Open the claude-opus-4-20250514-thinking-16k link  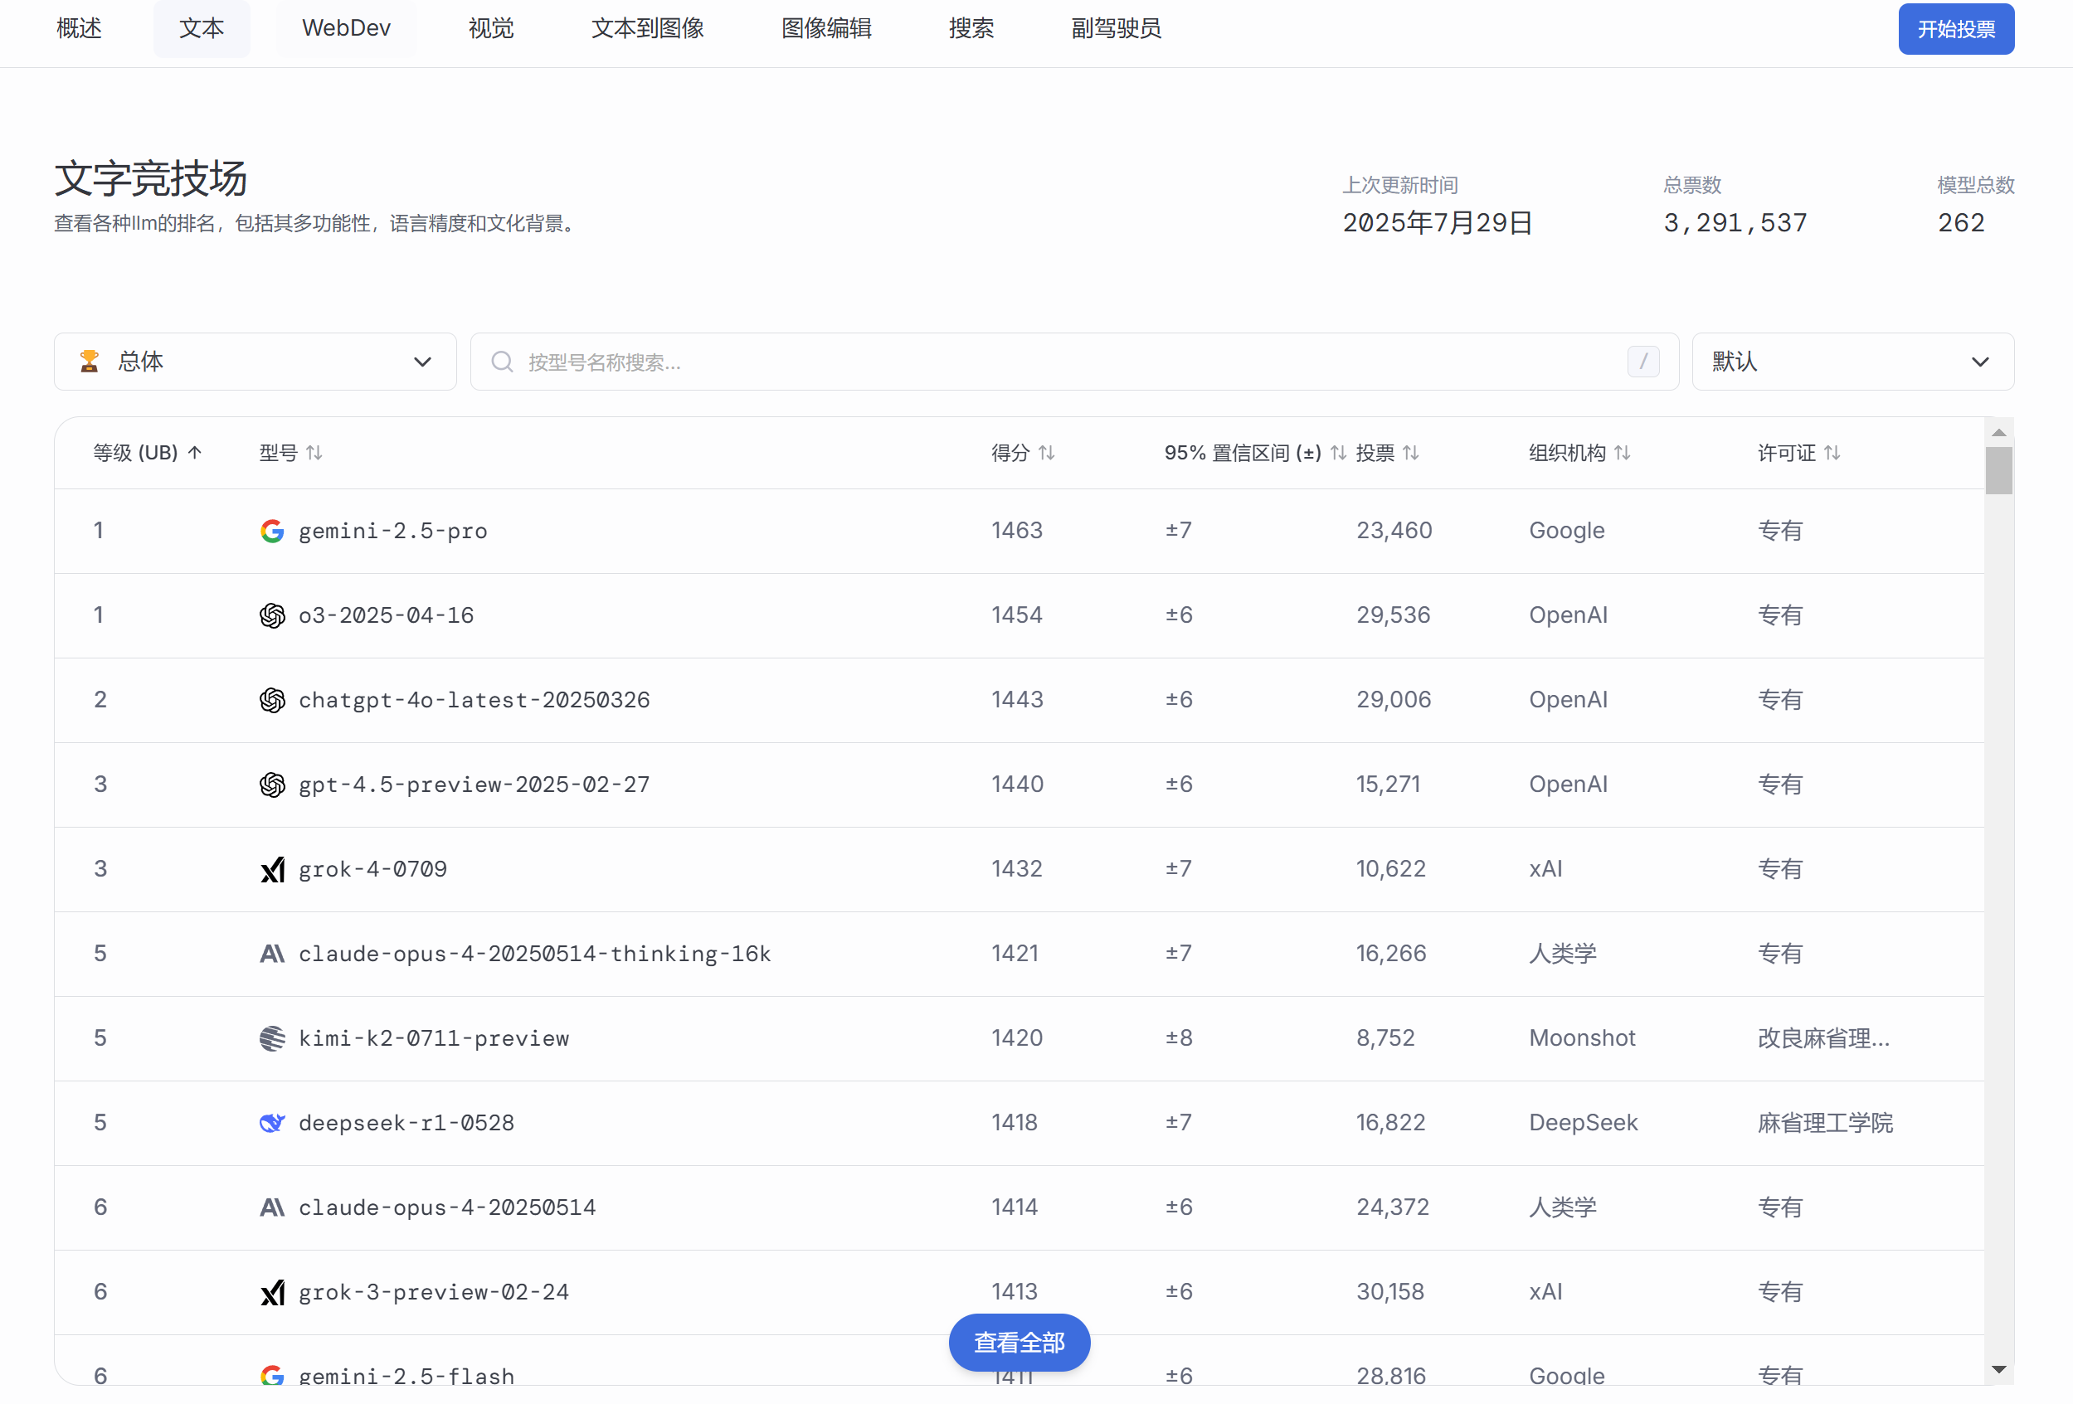(x=534, y=954)
